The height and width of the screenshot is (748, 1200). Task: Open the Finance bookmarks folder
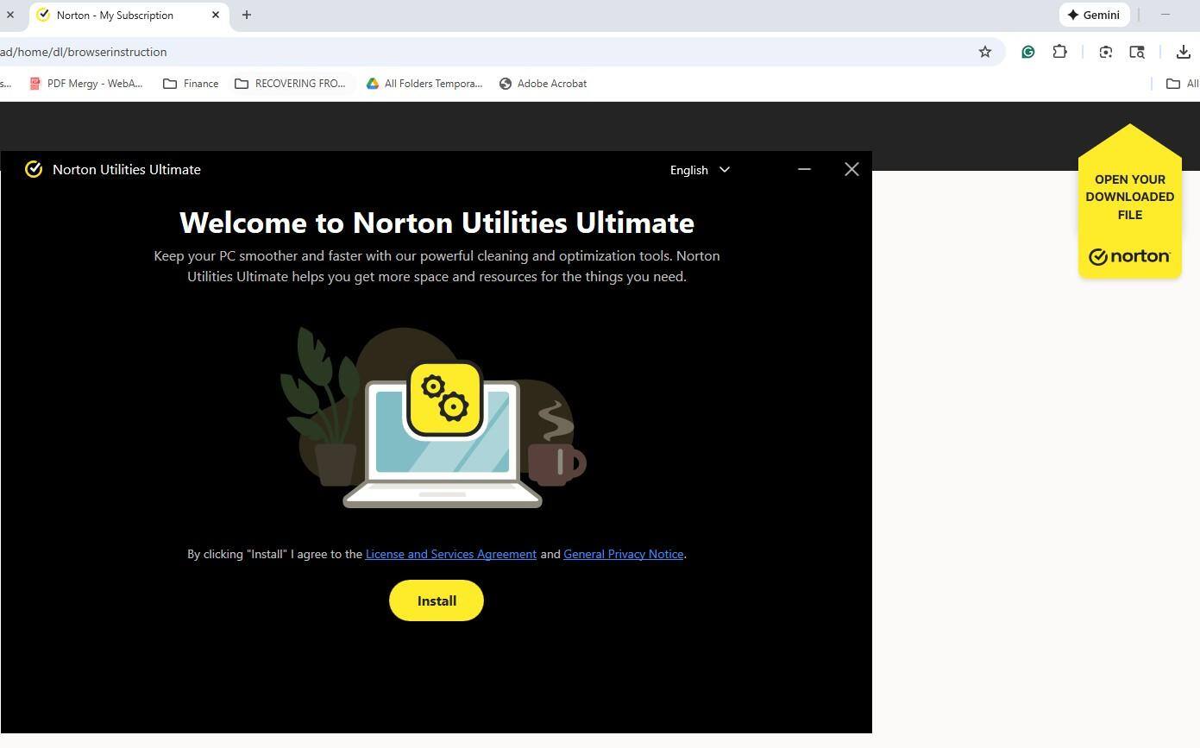(x=191, y=84)
